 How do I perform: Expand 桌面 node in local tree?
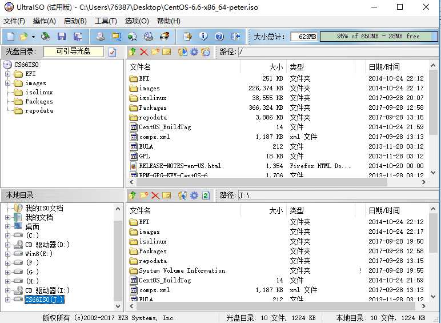(x=7, y=226)
